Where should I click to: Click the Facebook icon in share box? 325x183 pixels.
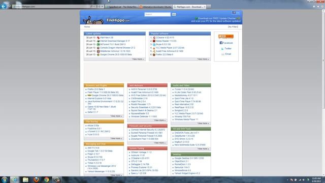click(221, 43)
